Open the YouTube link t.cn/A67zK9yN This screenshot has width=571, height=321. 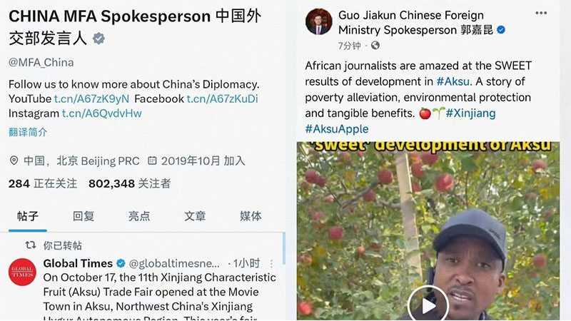point(91,98)
